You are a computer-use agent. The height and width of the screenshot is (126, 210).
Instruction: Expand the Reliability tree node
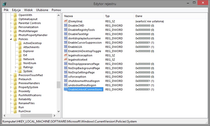pyautogui.click(x=11, y=99)
